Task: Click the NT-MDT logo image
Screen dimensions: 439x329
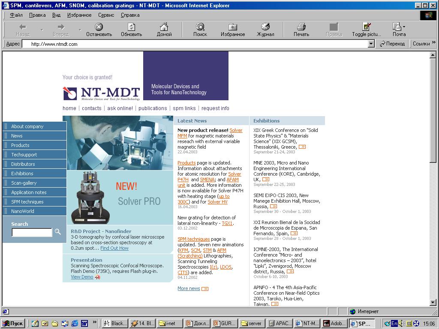Action: pos(101,93)
